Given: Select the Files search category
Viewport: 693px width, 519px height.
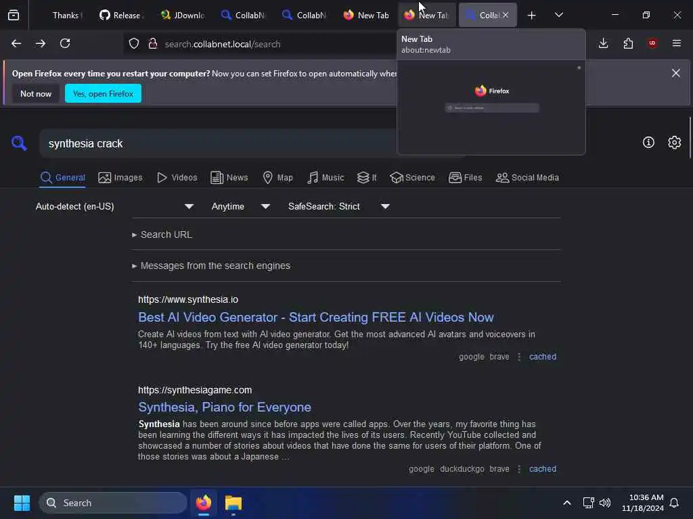Looking at the screenshot, I should [x=466, y=178].
